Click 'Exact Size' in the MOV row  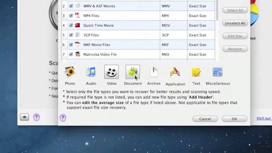(198, 25)
